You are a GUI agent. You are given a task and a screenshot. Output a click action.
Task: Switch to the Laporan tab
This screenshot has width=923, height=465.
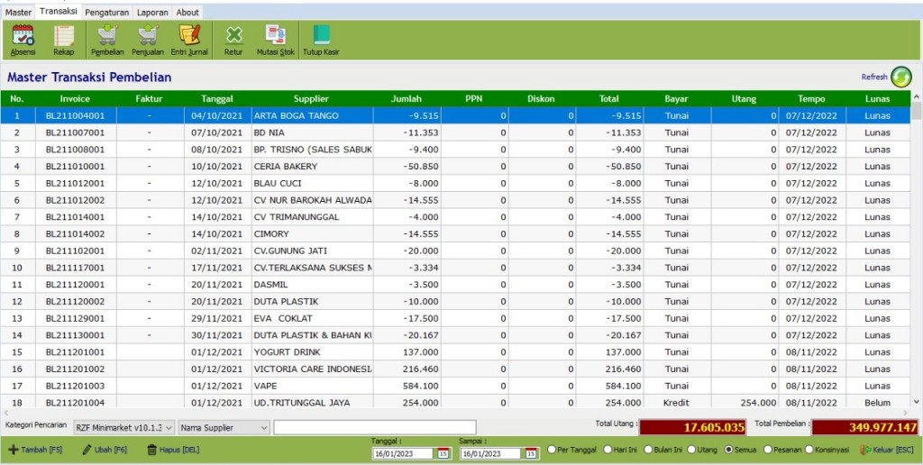152,13
